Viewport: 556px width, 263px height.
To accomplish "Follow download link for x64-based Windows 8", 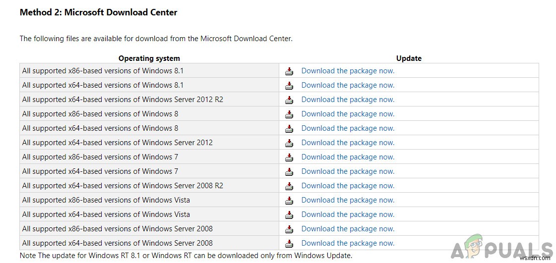I will pos(348,128).
